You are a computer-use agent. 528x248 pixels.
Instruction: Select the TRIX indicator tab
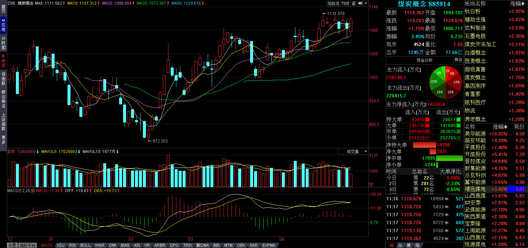188,245
